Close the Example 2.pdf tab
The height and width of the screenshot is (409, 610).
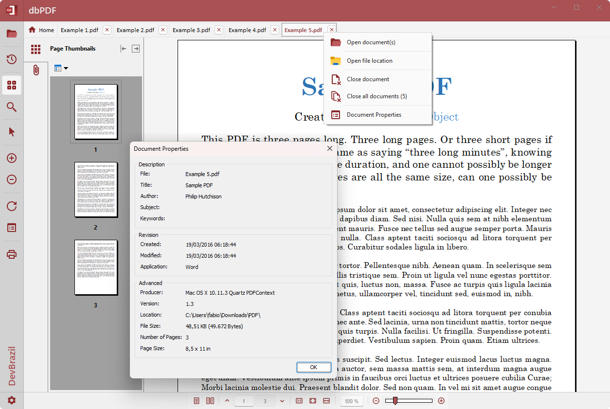click(163, 30)
